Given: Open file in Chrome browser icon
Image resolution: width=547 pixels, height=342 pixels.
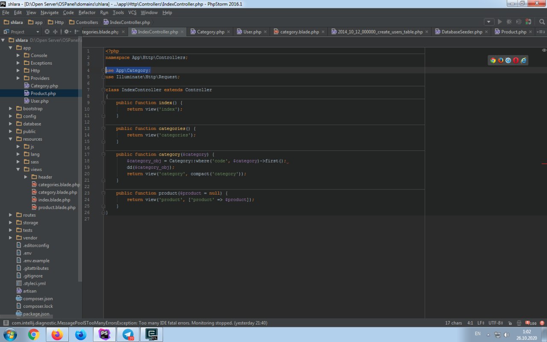Looking at the screenshot, I should click(493, 60).
